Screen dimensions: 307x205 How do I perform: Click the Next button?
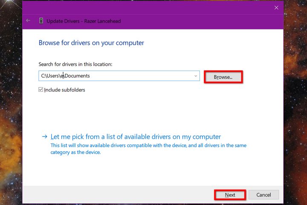[x=230, y=195]
